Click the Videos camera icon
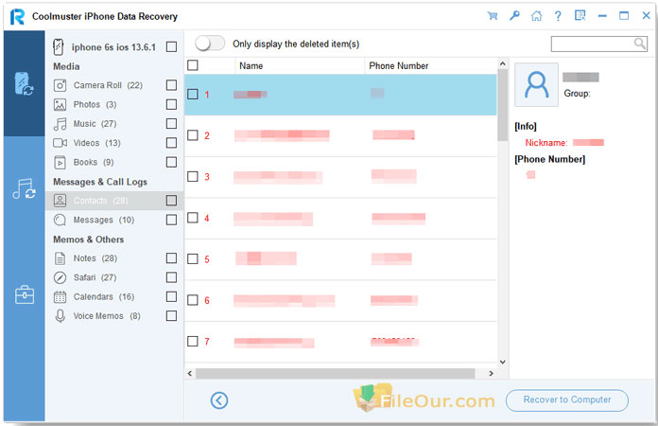The image size is (658, 426). point(60,143)
